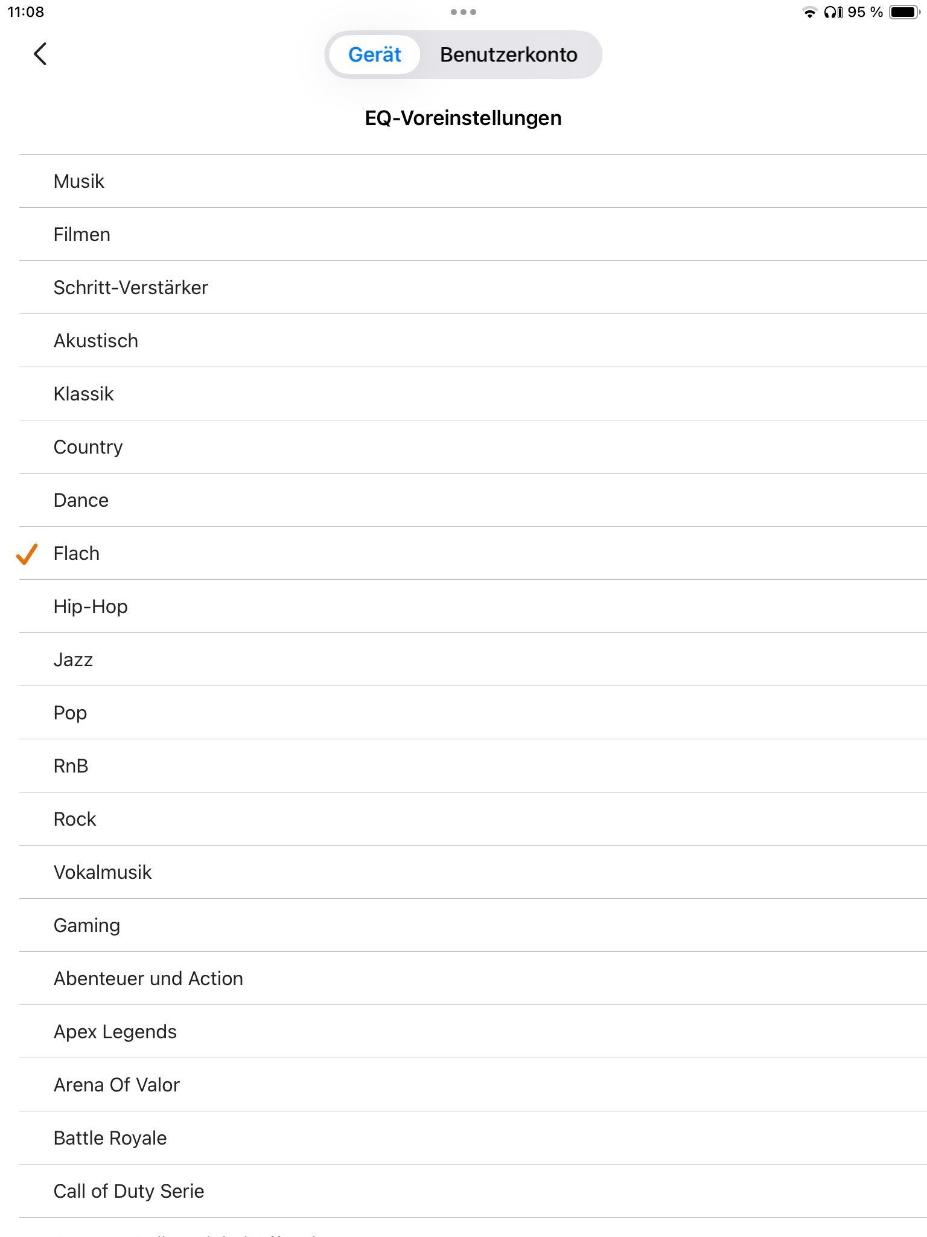Tap the battery status icon
Screen dimensions: 927x1237
tap(905, 12)
